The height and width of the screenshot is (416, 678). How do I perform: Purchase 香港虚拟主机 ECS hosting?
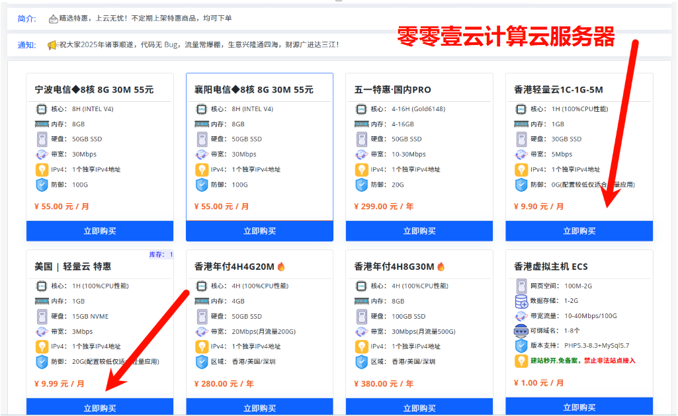tap(579, 407)
